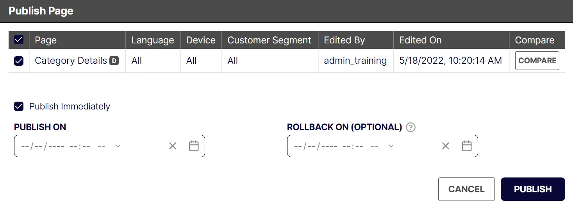Uncheck the Category Details row checkbox
The image size is (573, 215).
tap(19, 61)
